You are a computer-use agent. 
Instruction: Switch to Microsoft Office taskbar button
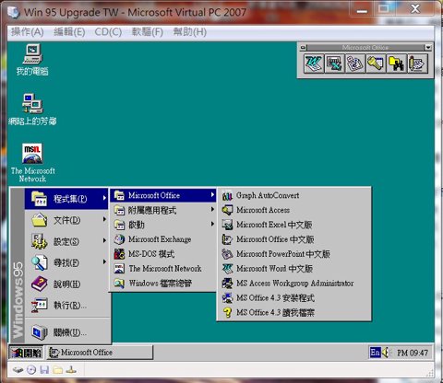point(100,353)
